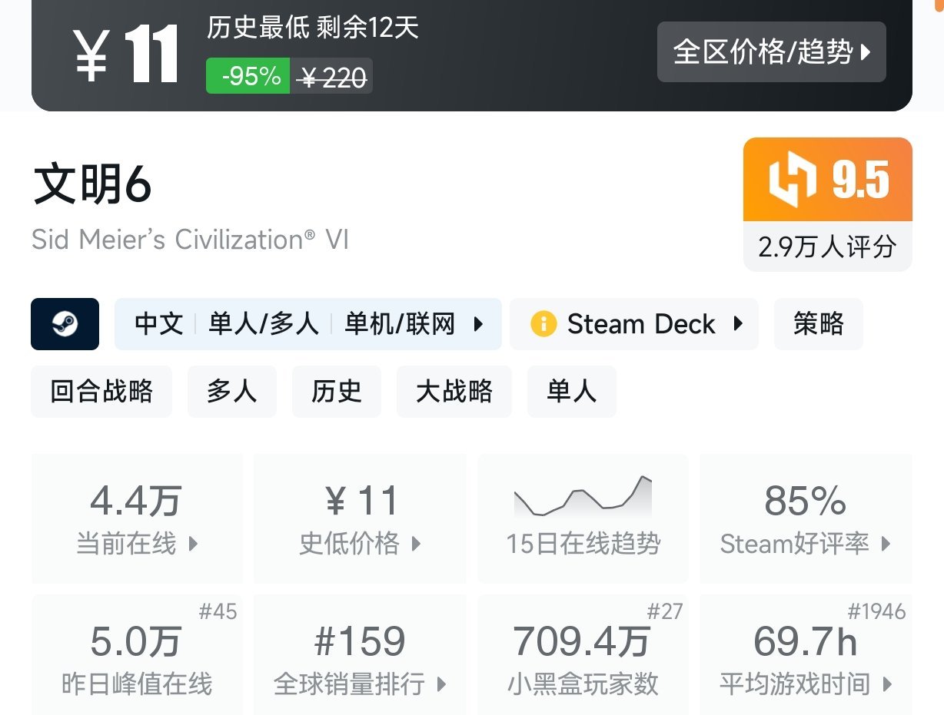Screen dimensions: 944x715
Task: Open 全球销量排行 sales ranking
Action: click(x=360, y=657)
